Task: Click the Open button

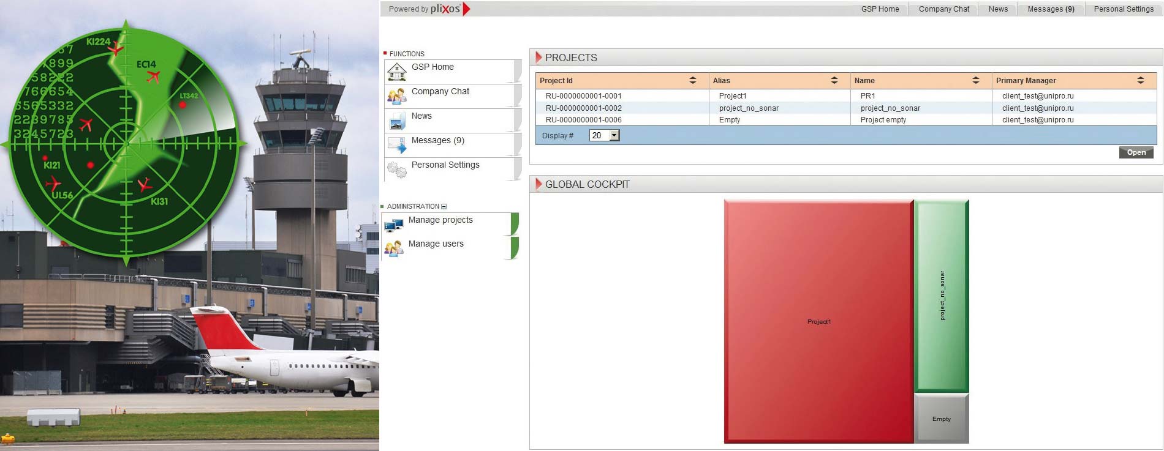Action: click(1136, 152)
